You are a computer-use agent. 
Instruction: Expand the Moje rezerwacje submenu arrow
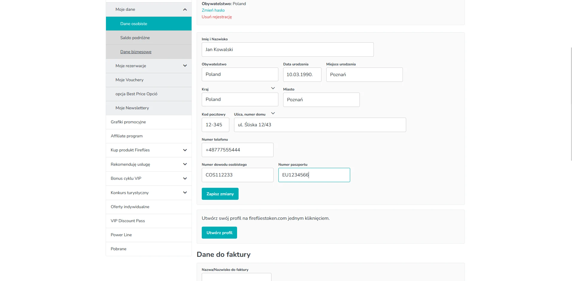click(185, 66)
